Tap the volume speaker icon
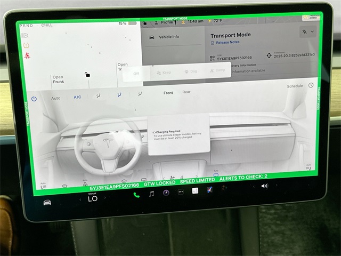Image resolution: width=341 pixels, height=256 pixels. pos(264,186)
